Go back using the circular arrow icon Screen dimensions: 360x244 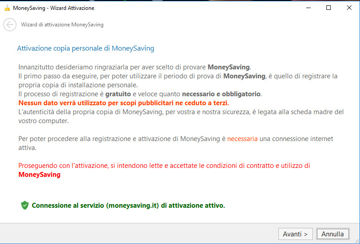coord(10,25)
